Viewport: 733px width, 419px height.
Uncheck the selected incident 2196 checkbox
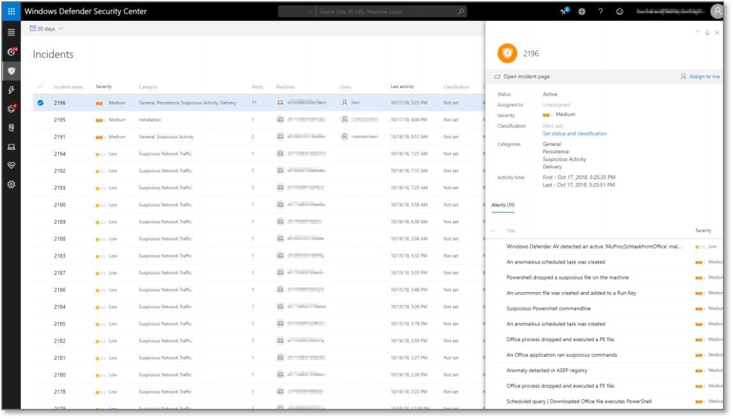coord(41,103)
